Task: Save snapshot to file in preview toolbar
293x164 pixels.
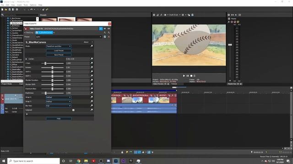Action: click(x=192, y=15)
